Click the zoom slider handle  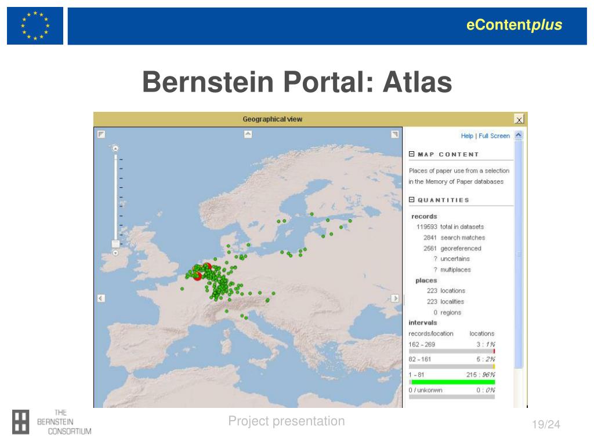tap(115, 244)
